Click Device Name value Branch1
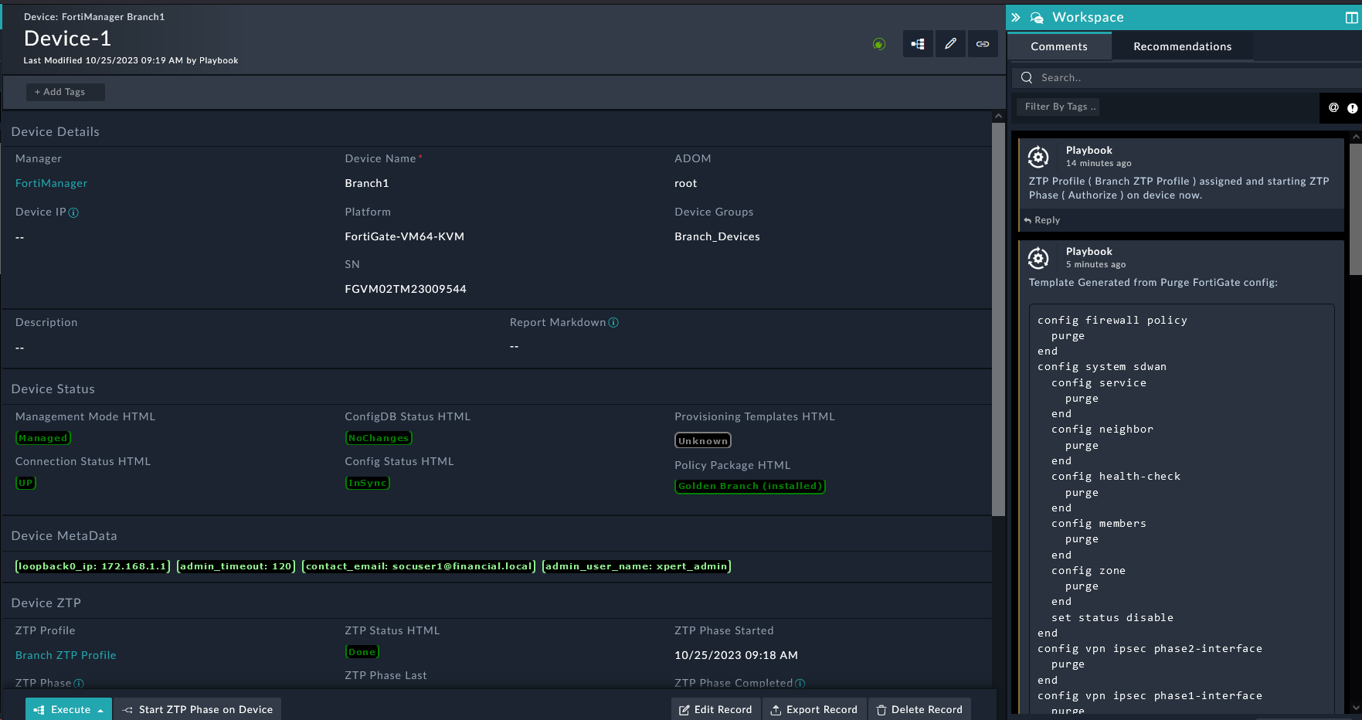This screenshot has width=1362, height=720. pyautogui.click(x=367, y=183)
